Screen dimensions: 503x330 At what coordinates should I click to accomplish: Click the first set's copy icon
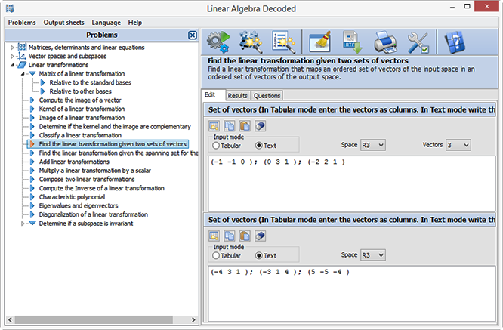pos(230,125)
